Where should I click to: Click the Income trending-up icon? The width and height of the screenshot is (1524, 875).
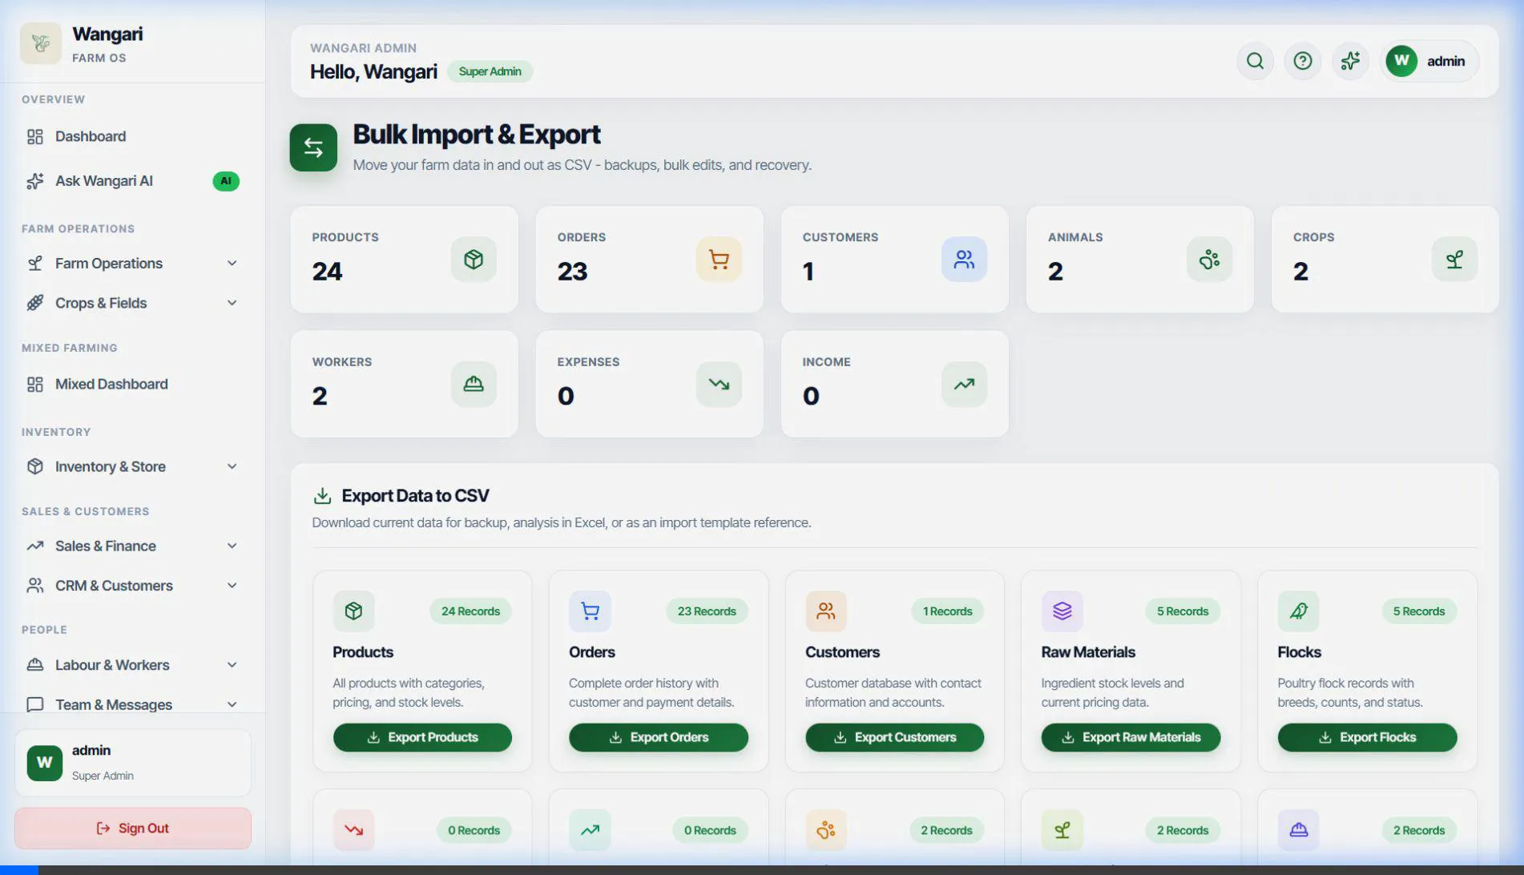[964, 385]
